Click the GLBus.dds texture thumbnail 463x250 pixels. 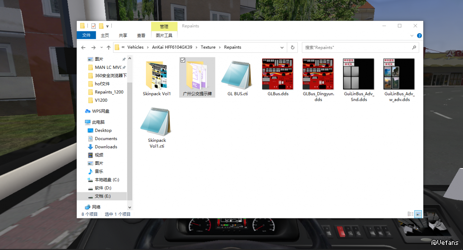[x=278, y=74]
